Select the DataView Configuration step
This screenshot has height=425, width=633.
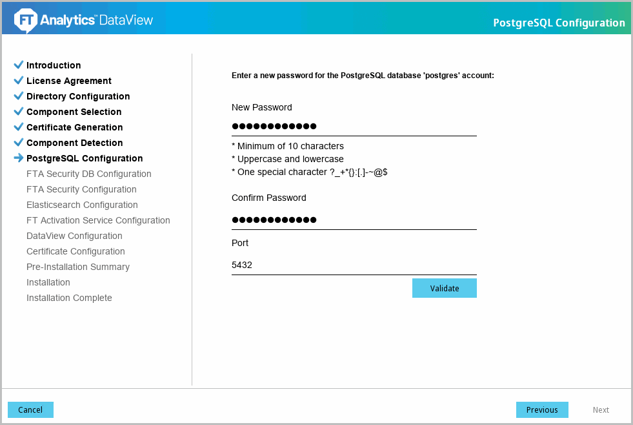point(74,236)
